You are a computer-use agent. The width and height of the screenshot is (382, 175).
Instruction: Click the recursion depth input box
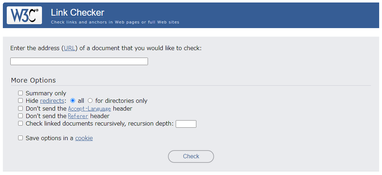point(186,124)
